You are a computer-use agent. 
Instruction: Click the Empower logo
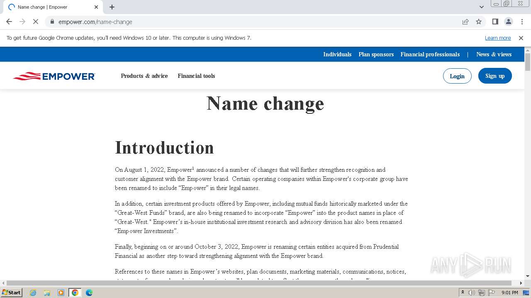54,76
